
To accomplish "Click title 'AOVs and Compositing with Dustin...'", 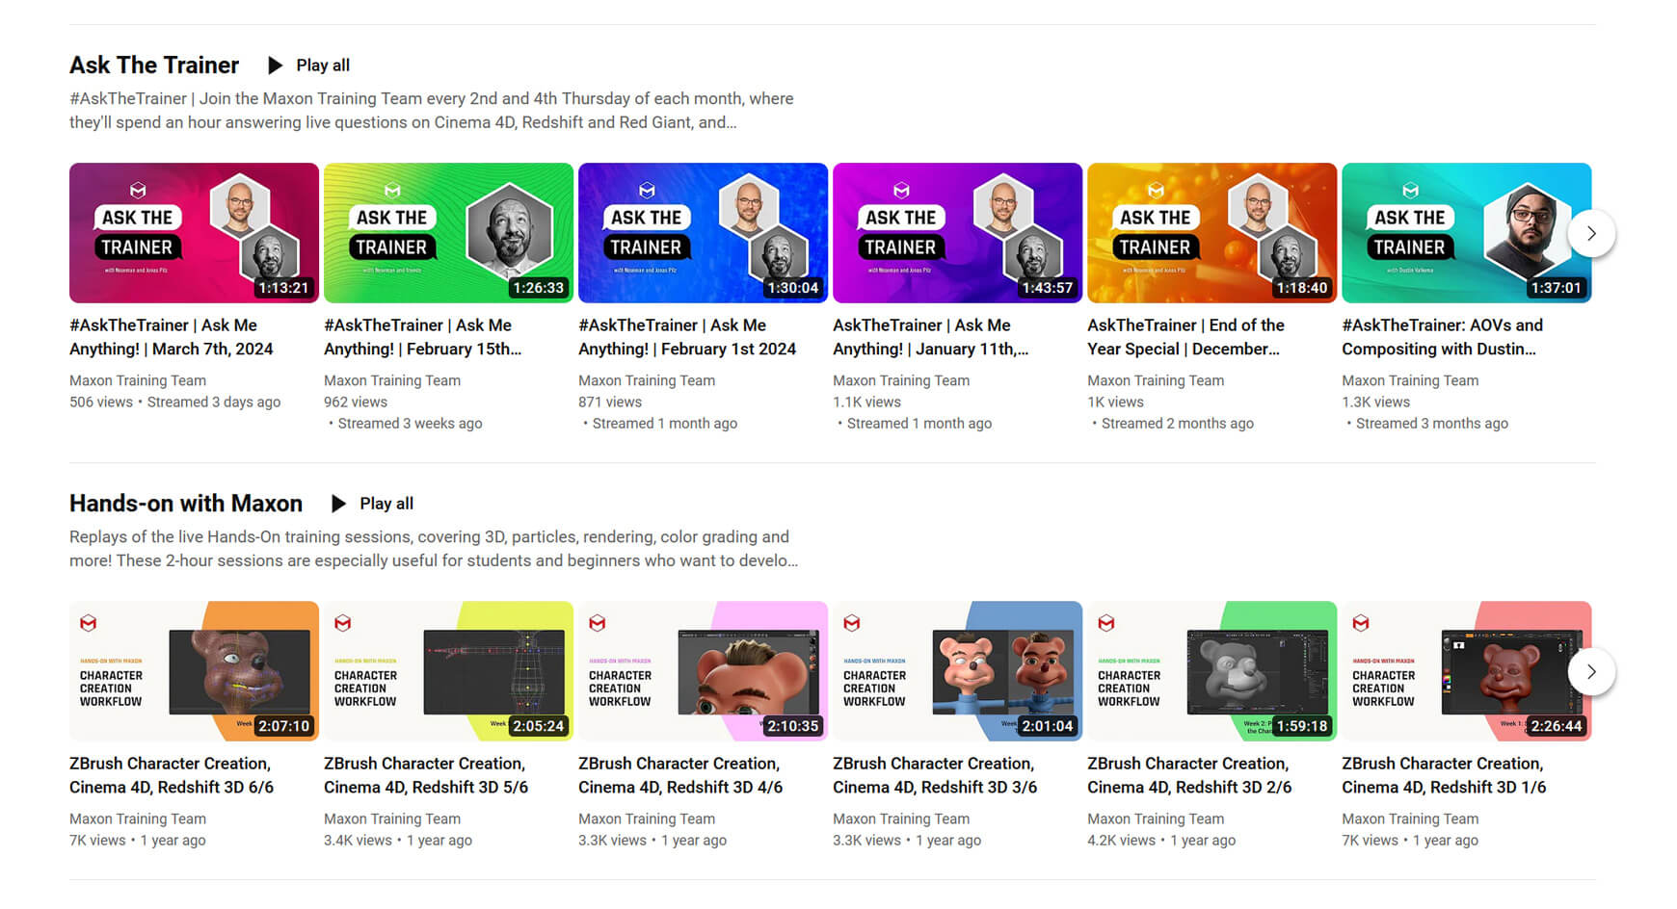I will [x=1443, y=337].
